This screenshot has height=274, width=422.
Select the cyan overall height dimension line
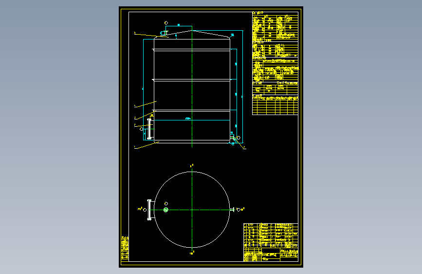click(x=242, y=87)
